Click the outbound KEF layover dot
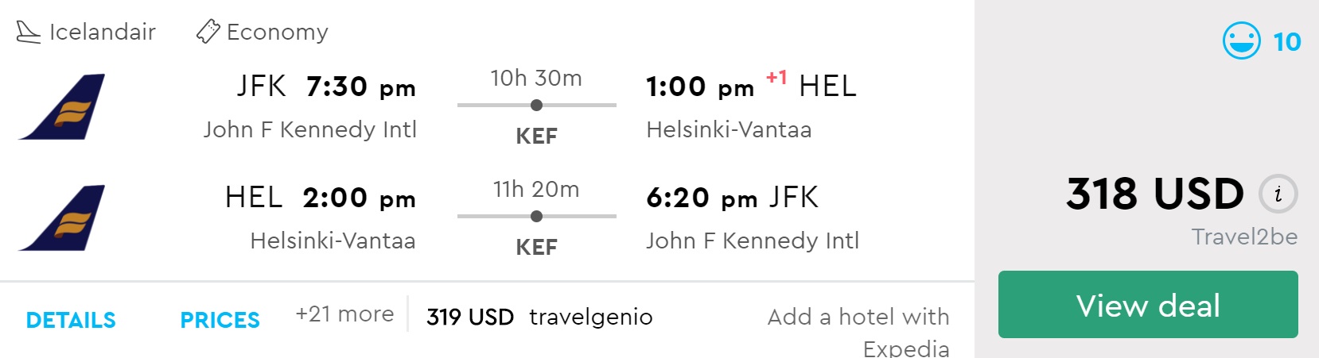 click(x=536, y=105)
